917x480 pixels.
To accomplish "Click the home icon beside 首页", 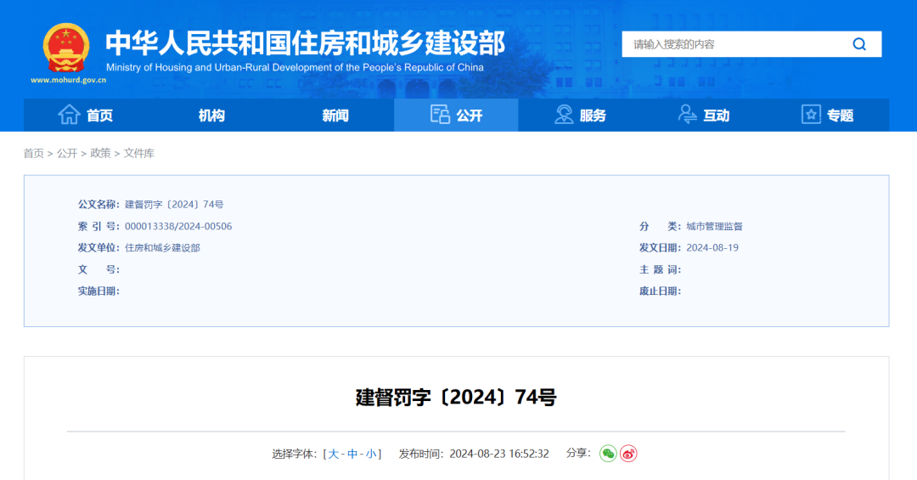I will click(69, 114).
